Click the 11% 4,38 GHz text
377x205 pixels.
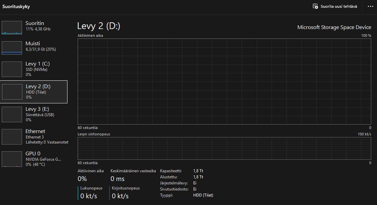(x=38, y=29)
